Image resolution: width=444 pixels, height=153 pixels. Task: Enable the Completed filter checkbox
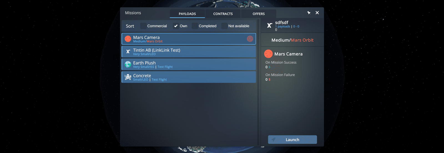click(195, 26)
